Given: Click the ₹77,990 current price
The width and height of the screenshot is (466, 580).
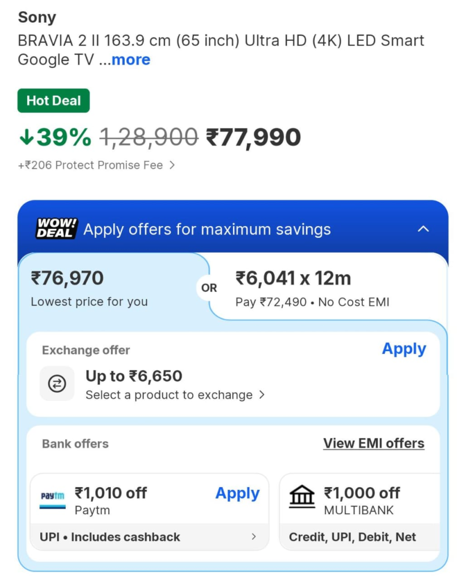Looking at the screenshot, I should [x=253, y=137].
